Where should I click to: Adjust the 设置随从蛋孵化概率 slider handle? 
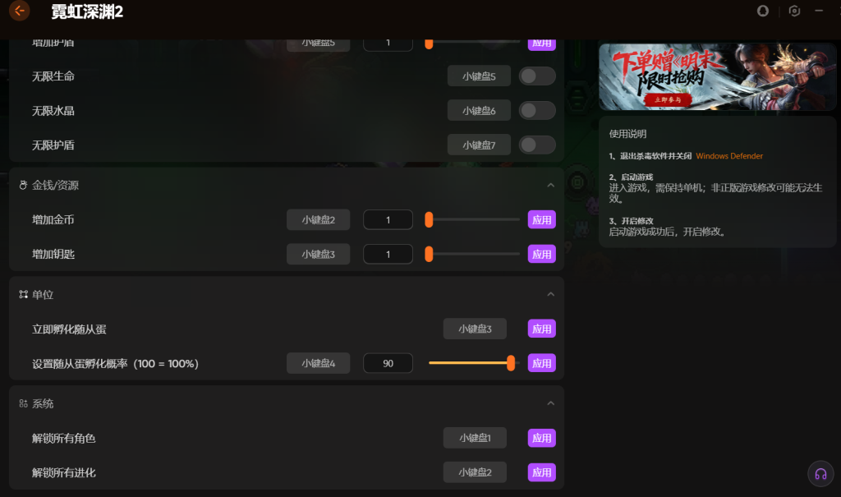tap(511, 363)
